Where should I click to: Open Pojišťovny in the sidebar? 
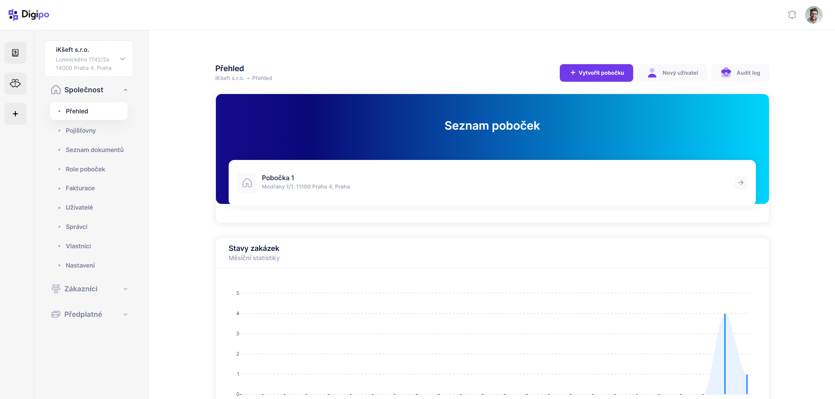(x=81, y=131)
